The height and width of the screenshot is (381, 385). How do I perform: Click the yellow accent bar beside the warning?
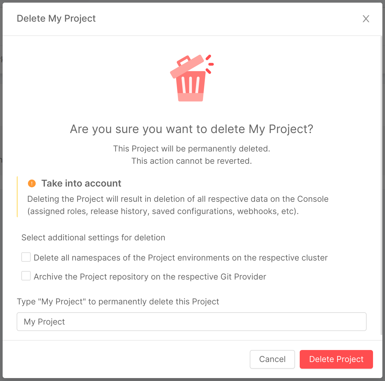pos(18,196)
